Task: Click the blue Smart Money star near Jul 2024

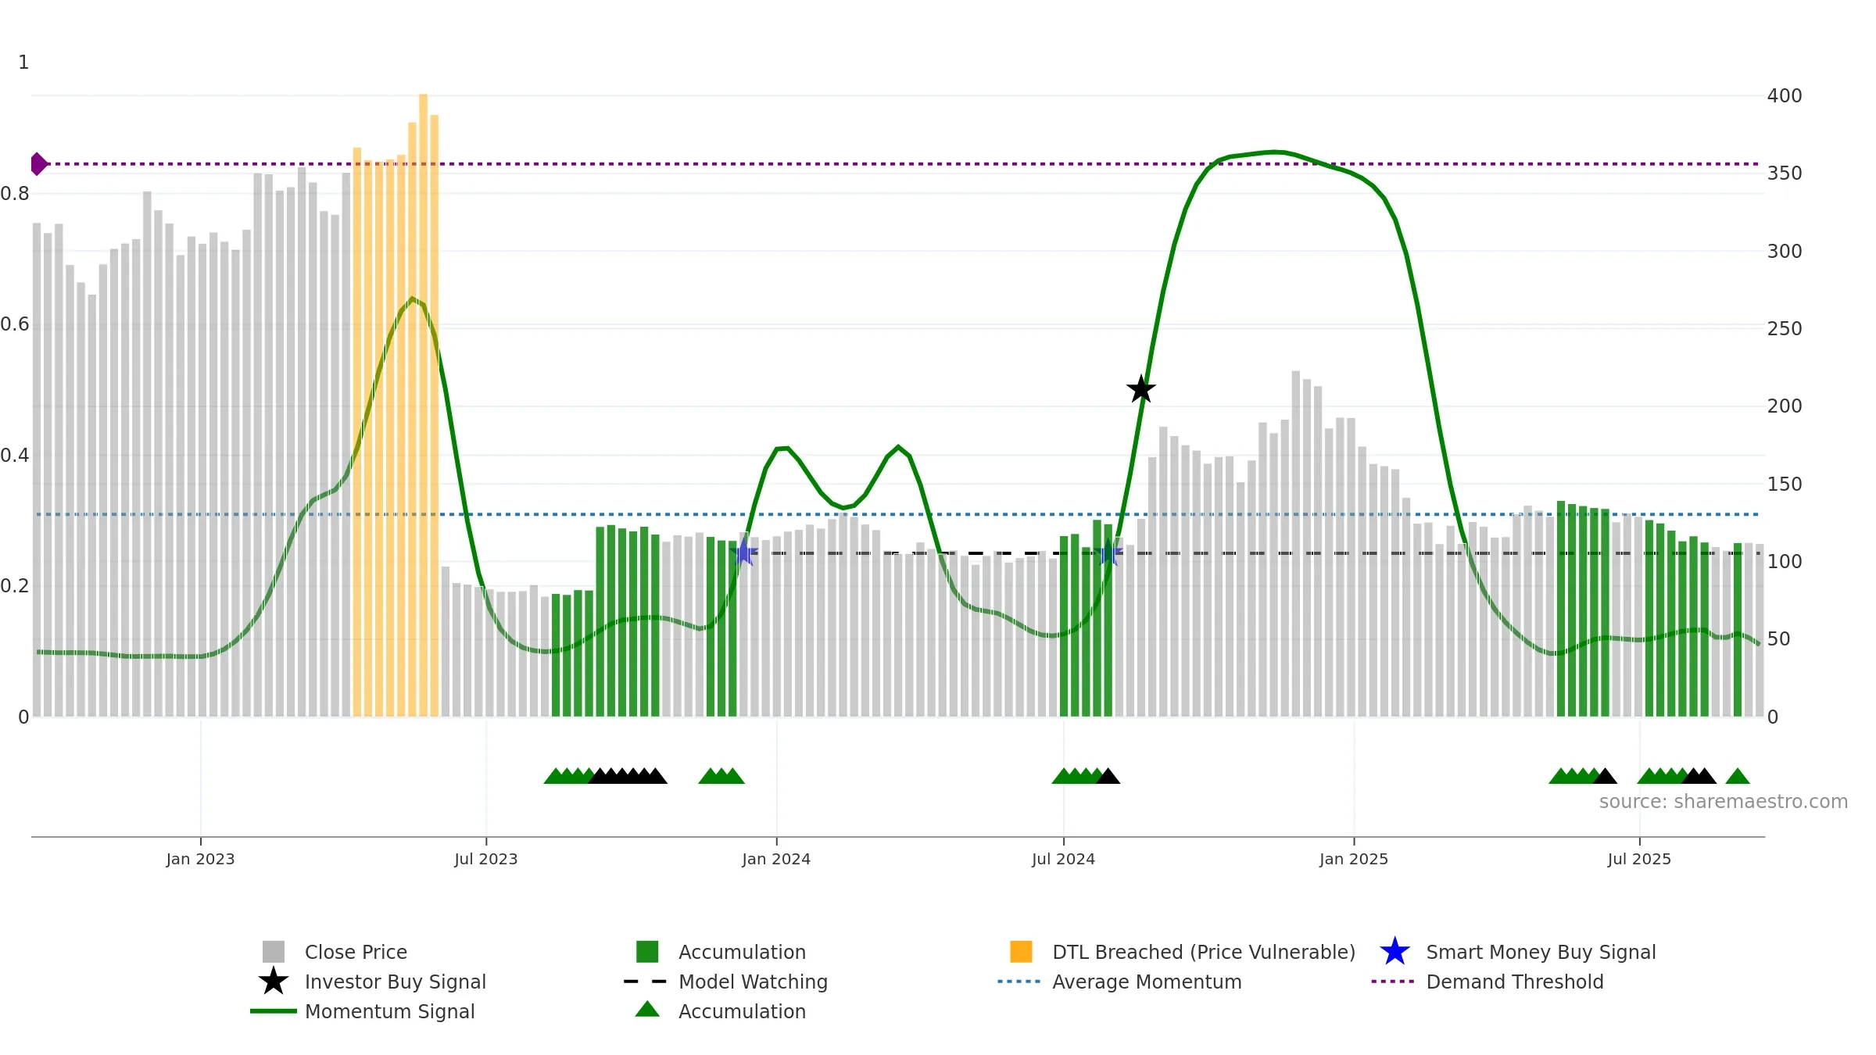Action: (1108, 553)
